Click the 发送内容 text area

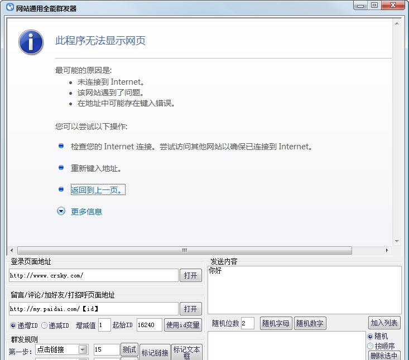(305, 290)
